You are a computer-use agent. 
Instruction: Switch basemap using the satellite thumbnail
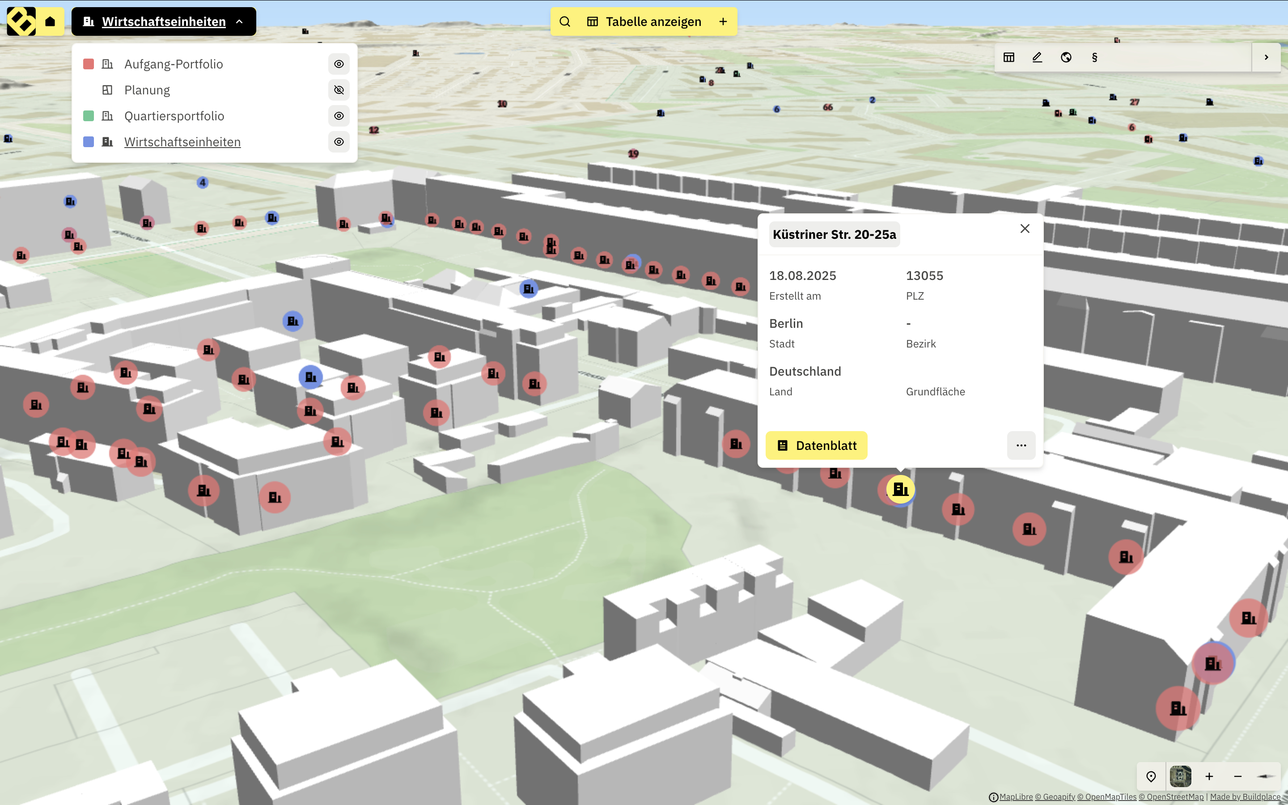pyautogui.click(x=1181, y=776)
